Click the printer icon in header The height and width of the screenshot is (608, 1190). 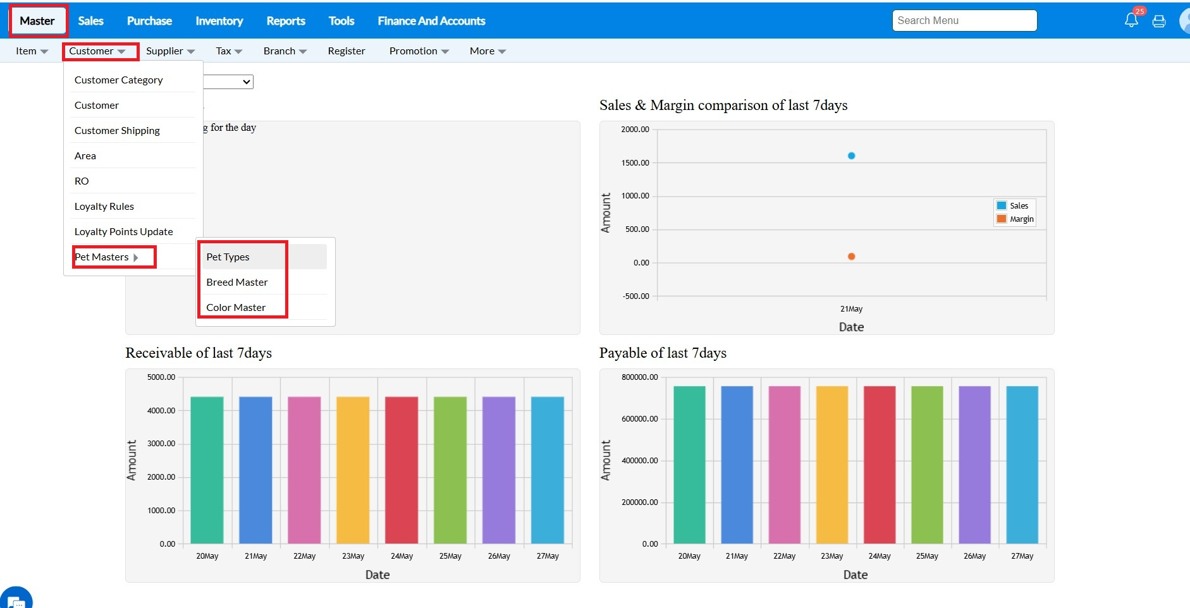1159,21
